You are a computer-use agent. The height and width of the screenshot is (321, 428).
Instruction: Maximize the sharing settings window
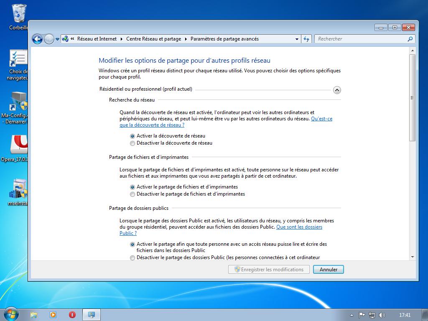[x=395, y=27]
